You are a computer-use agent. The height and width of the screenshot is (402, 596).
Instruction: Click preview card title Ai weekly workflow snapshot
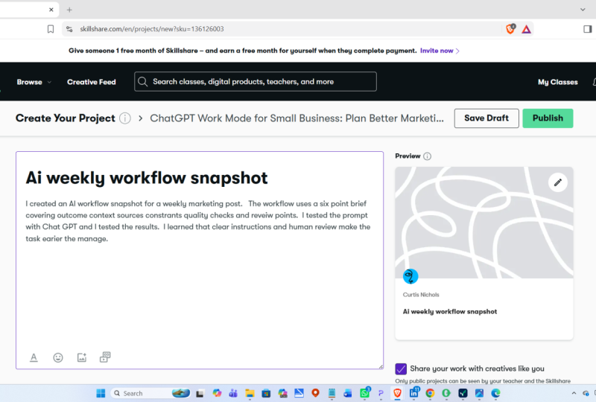point(450,312)
